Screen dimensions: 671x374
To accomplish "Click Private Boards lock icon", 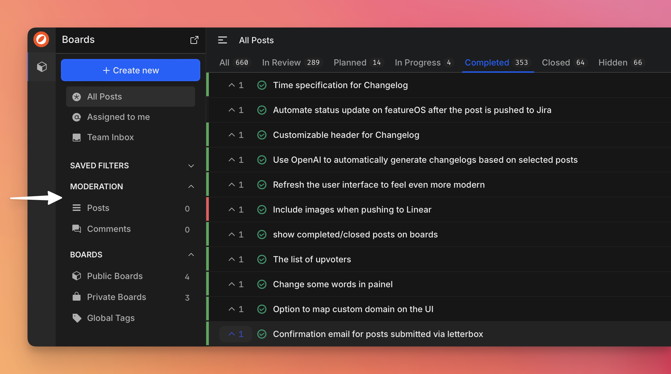I will [x=77, y=297].
